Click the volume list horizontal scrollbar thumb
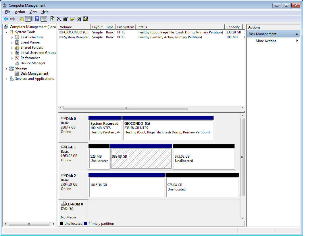The width and height of the screenshot is (331, 236). tap(126, 108)
